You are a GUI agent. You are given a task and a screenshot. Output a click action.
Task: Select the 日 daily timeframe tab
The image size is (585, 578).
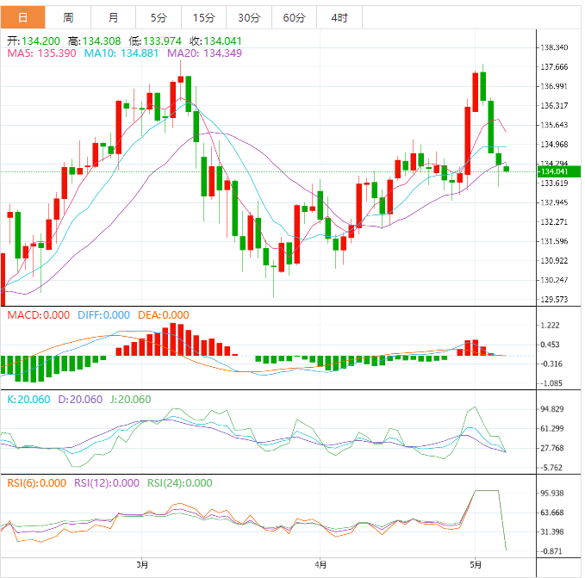[x=22, y=17]
